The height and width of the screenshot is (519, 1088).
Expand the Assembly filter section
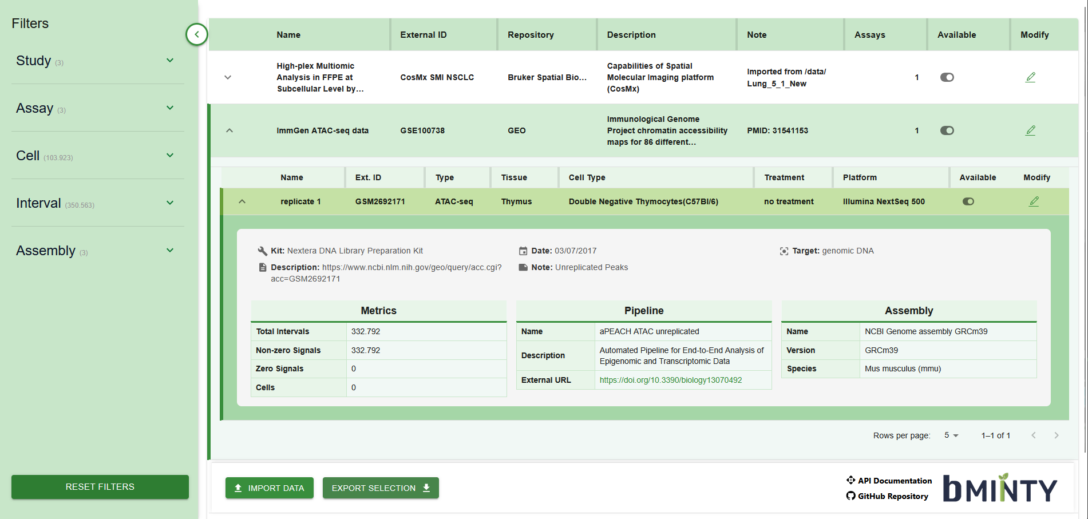pyautogui.click(x=169, y=251)
